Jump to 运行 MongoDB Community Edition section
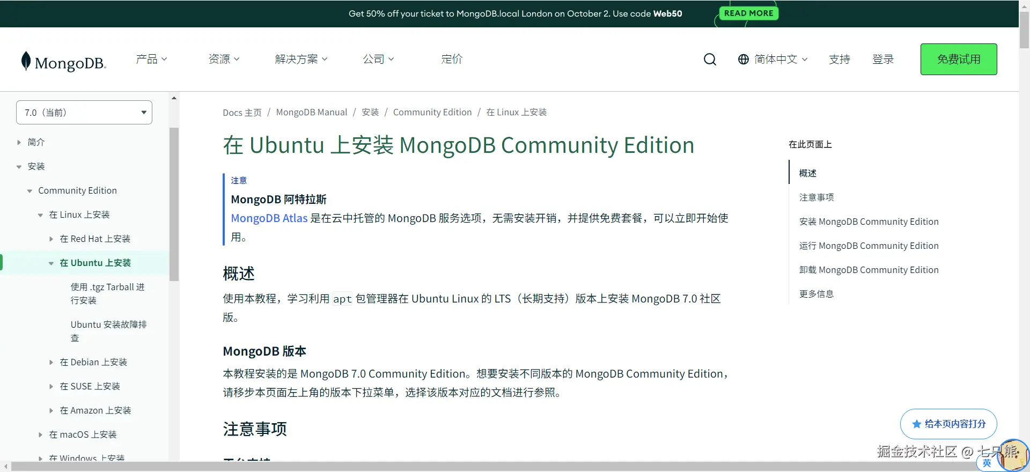Viewport: 1030px width, 472px height. point(869,246)
